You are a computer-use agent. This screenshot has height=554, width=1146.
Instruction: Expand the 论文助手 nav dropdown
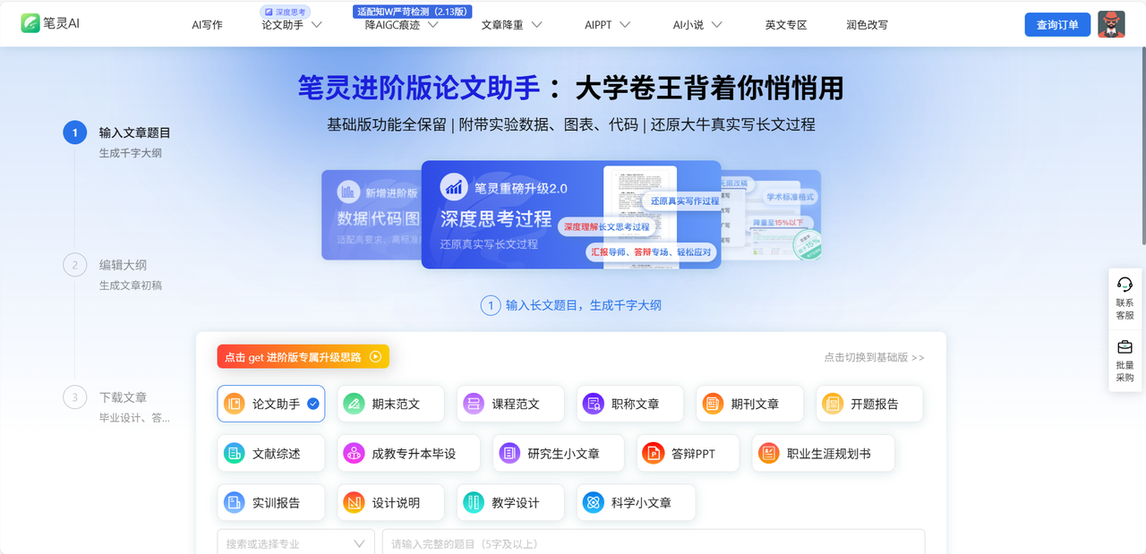pyautogui.click(x=317, y=25)
